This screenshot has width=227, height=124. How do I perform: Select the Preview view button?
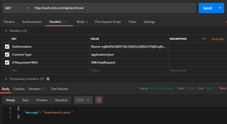click(42, 100)
